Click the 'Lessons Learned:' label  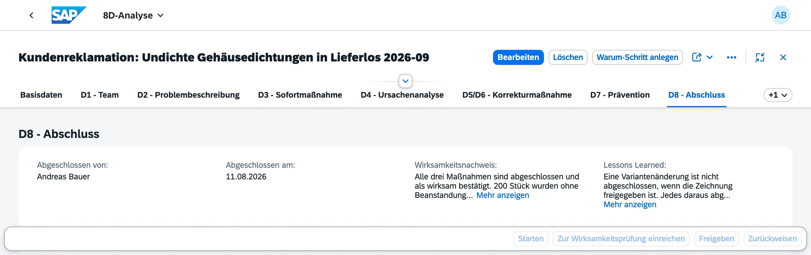(x=635, y=165)
